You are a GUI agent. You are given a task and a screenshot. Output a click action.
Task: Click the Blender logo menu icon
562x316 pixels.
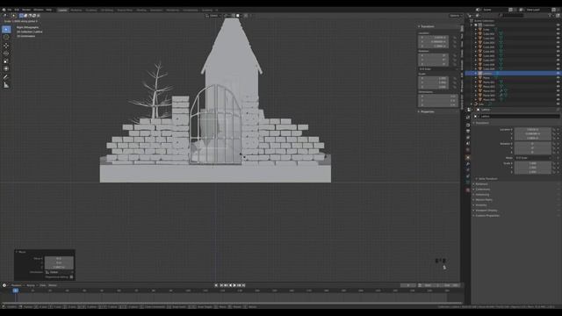(4, 10)
